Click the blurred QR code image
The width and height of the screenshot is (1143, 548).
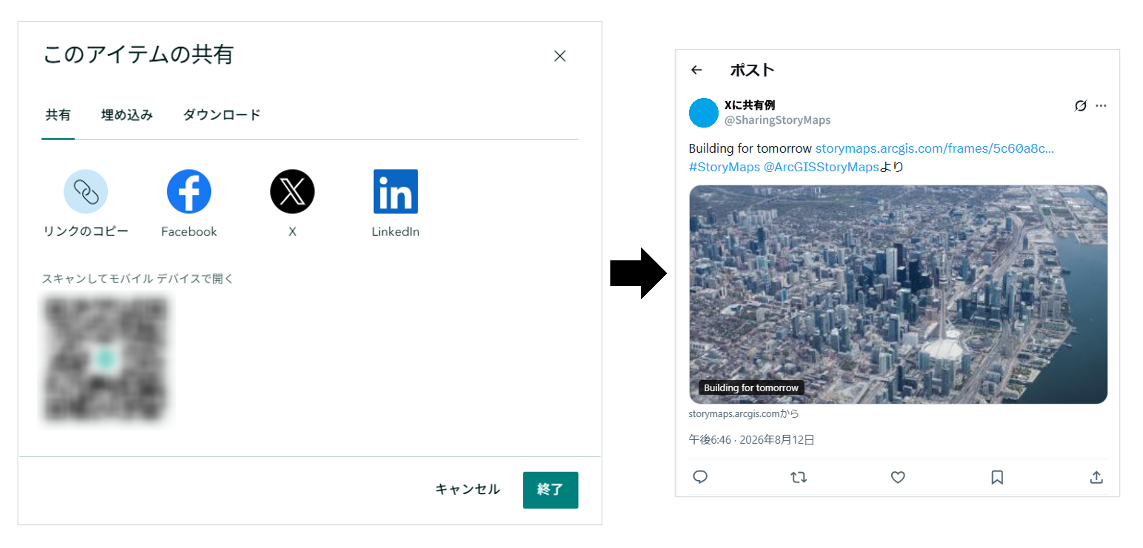point(106,359)
